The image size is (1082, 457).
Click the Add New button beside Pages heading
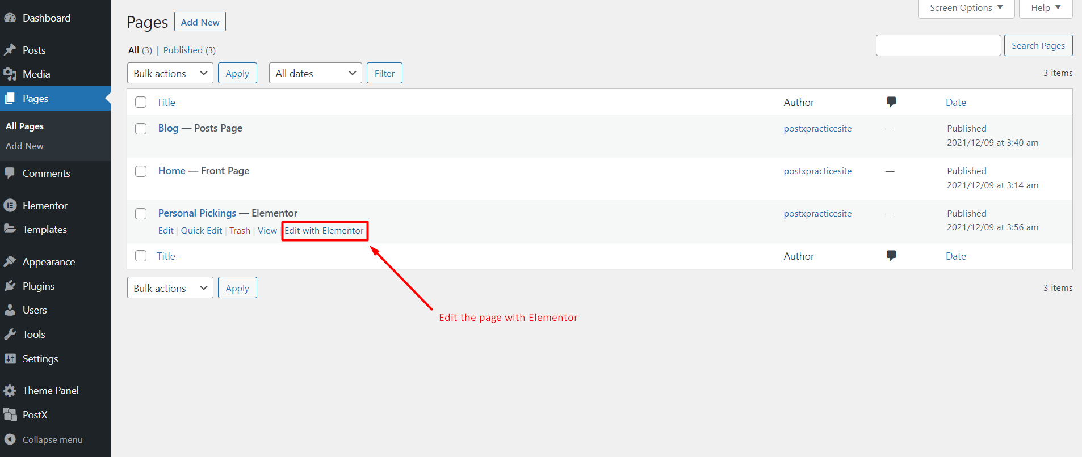[x=200, y=22]
